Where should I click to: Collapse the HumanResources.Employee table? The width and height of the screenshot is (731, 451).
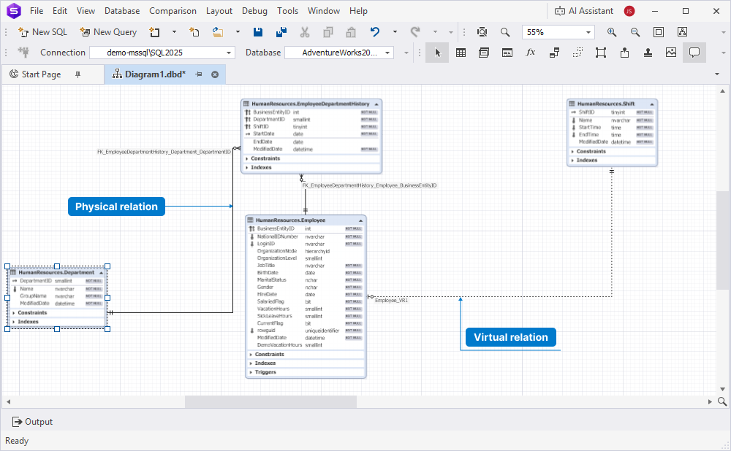point(360,220)
